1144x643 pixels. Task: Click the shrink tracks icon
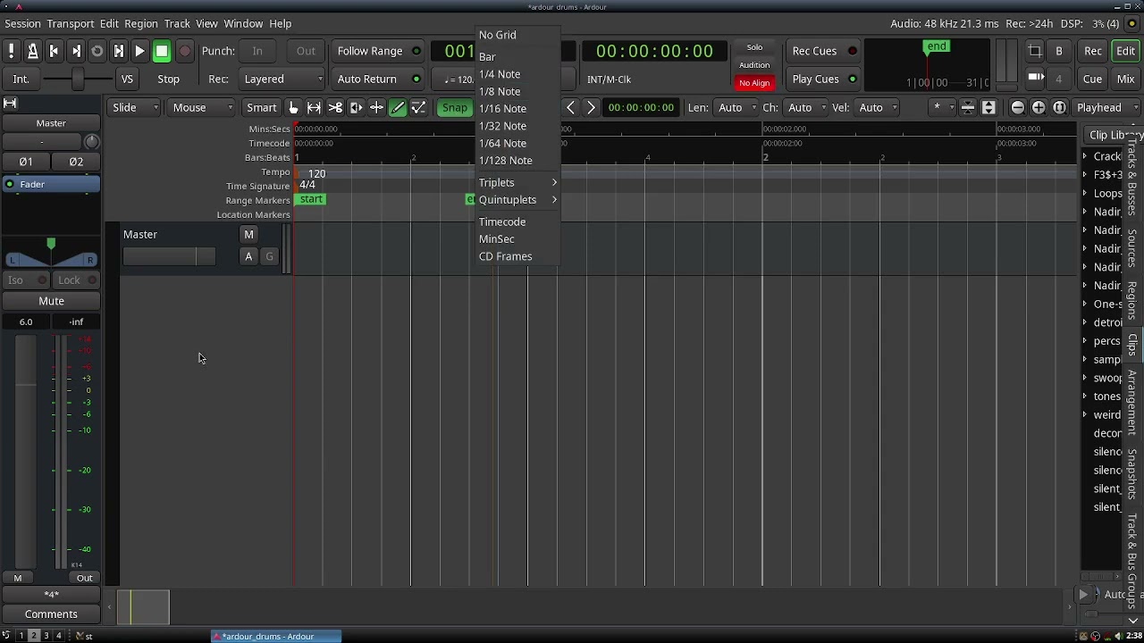coord(968,107)
